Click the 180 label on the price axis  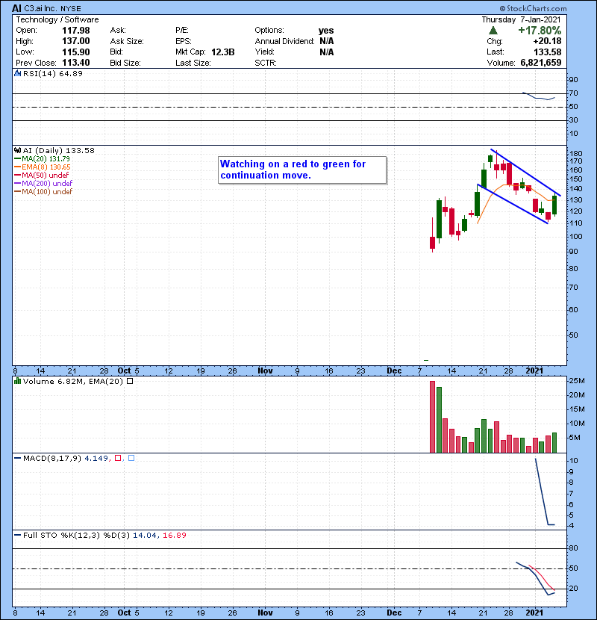(575, 153)
